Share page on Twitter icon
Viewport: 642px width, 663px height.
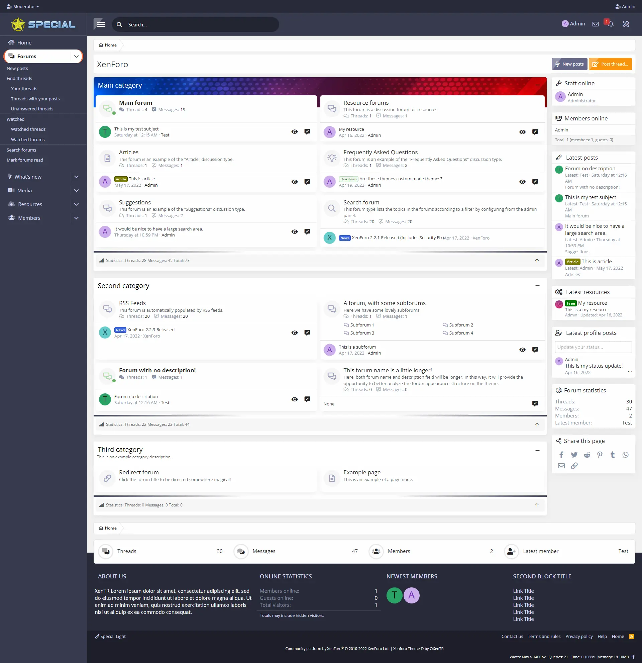click(x=574, y=455)
